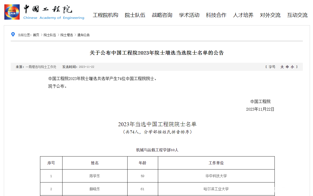Click age cell 59

pos(143,176)
